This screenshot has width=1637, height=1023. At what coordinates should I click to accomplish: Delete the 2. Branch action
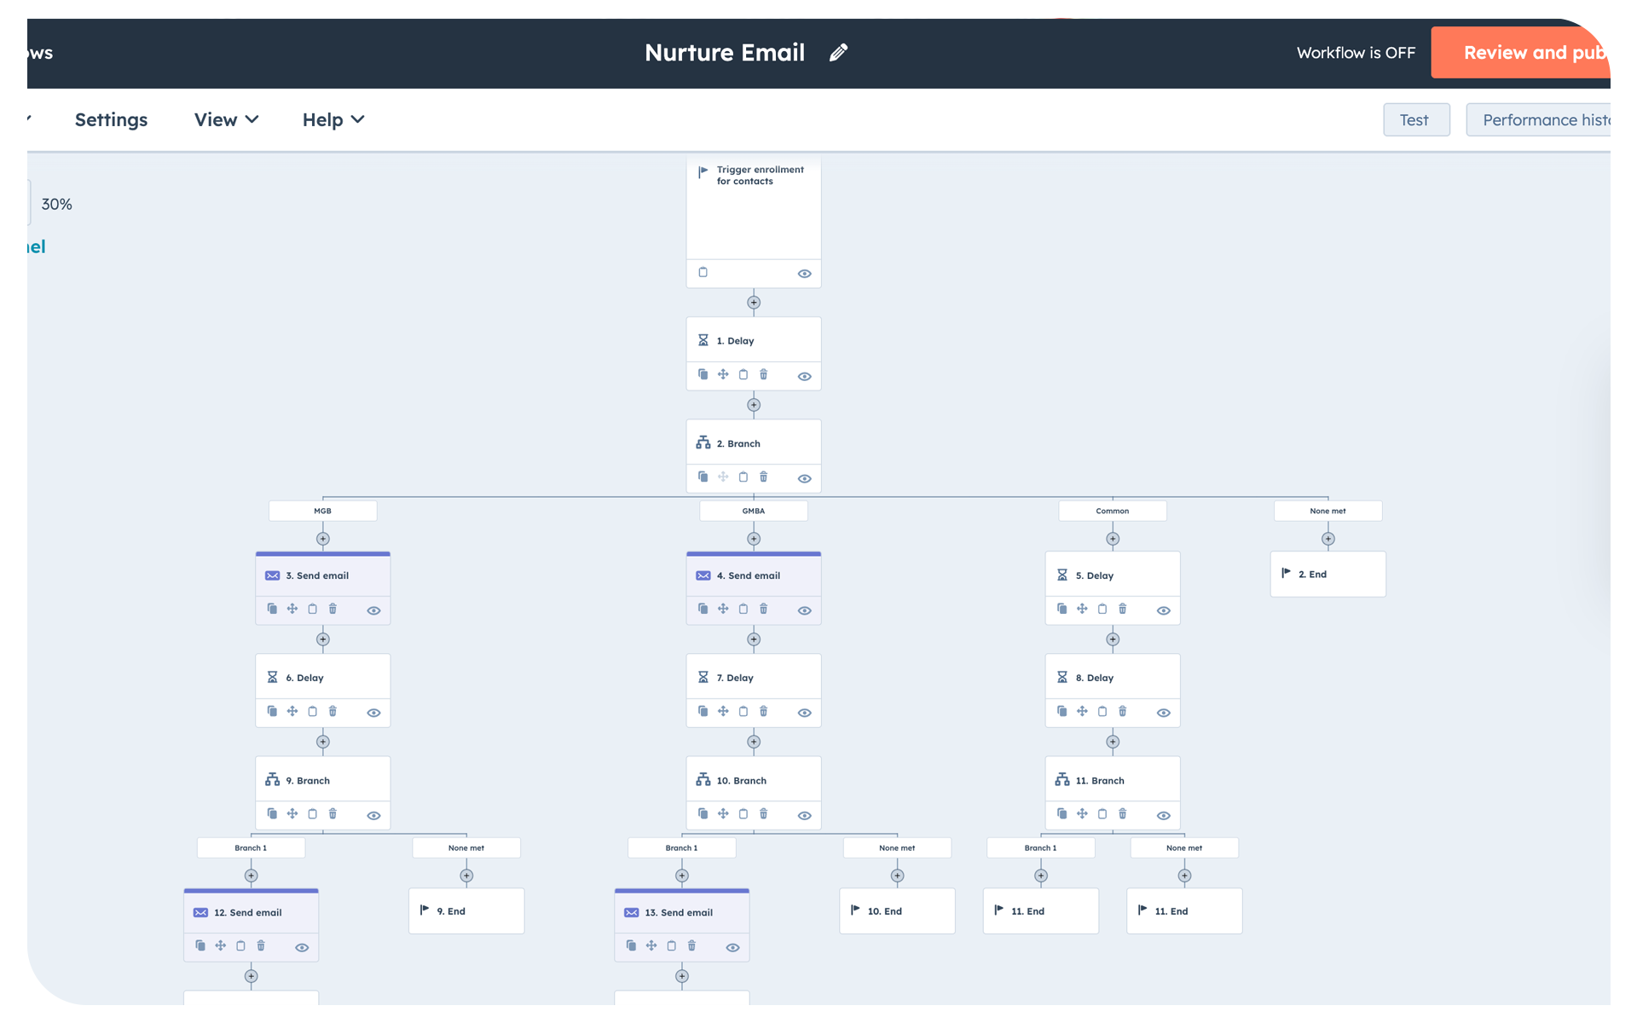point(764,477)
